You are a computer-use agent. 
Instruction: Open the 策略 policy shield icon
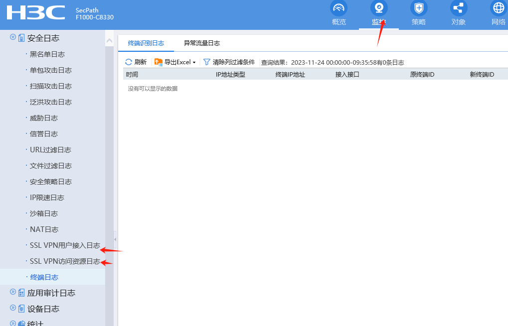(x=419, y=8)
